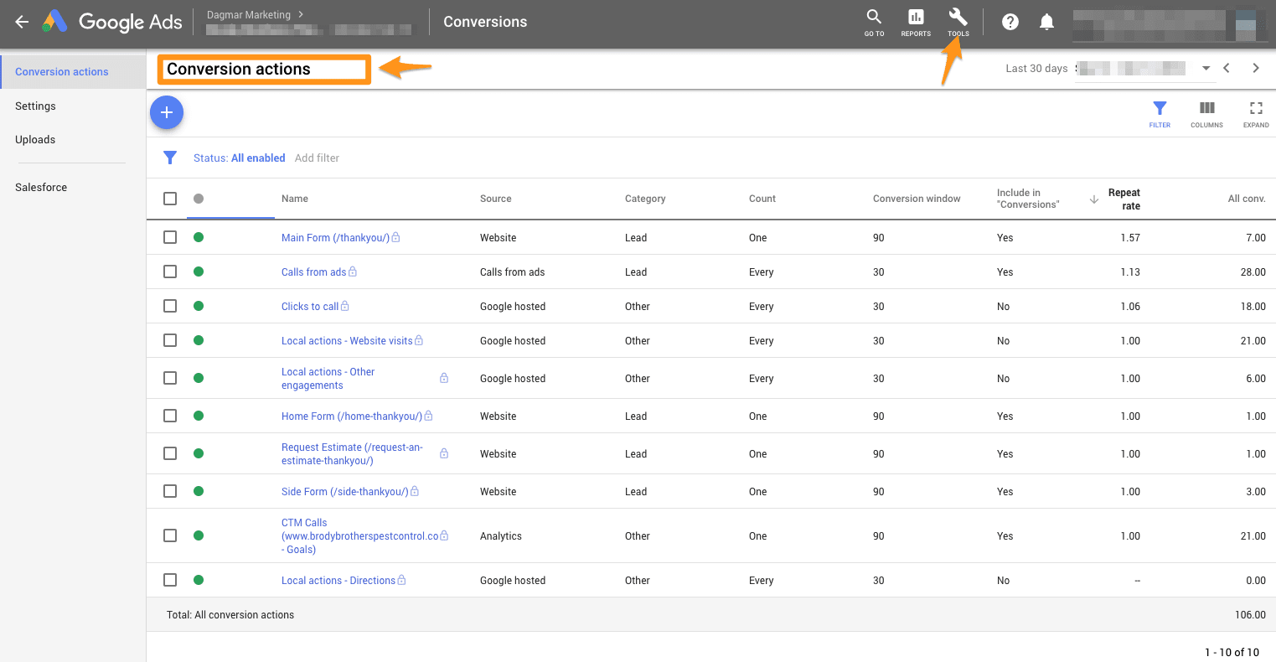Check the CTM Calls row checkbox
This screenshot has height=662, width=1276.
pos(170,535)
